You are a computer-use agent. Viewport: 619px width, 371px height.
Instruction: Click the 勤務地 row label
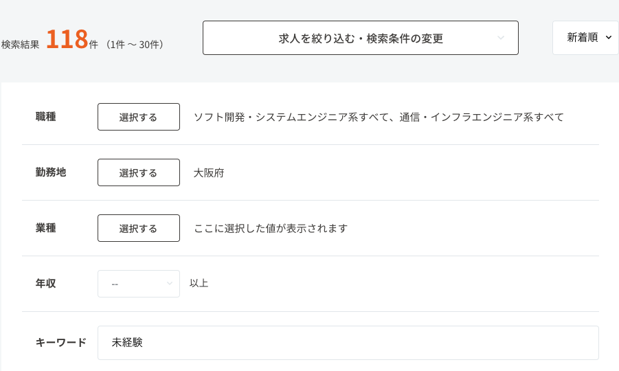tap(51, 172)
